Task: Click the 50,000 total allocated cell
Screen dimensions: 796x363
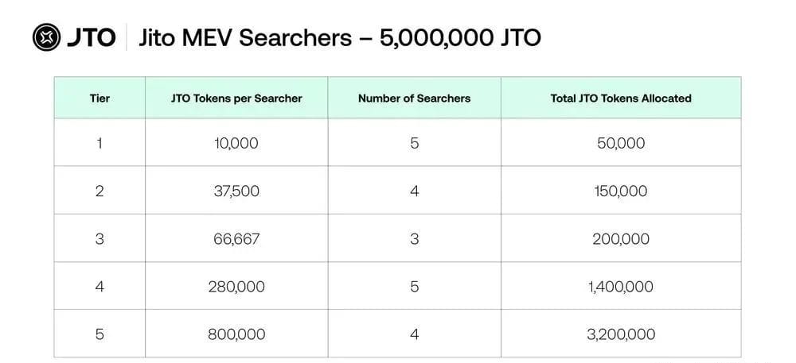Action: click(x=621, y=144)
